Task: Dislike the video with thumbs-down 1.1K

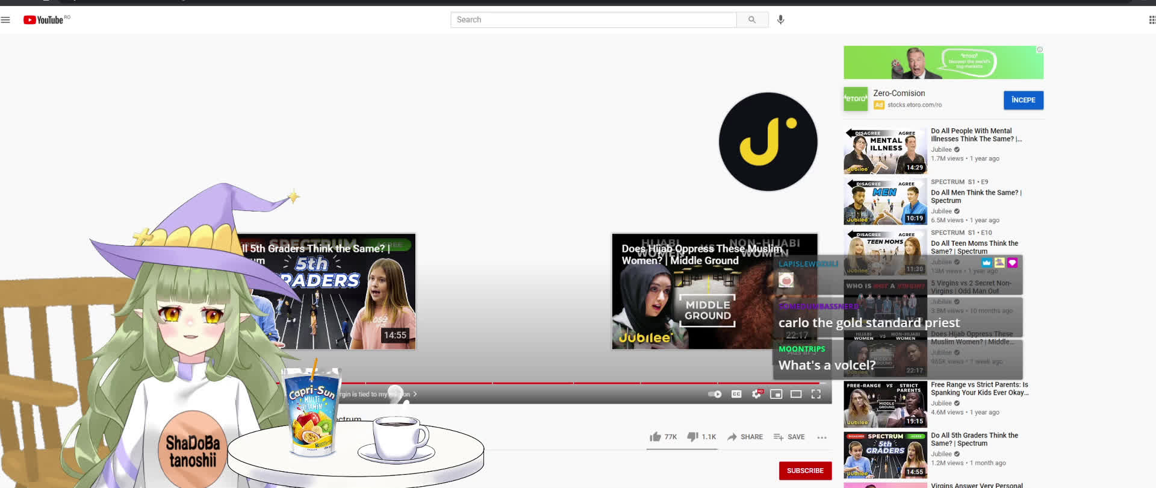Action: point(692,437)
